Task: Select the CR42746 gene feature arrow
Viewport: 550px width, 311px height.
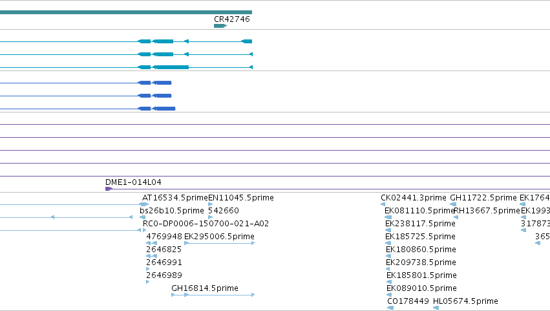Action: [220, 26]
